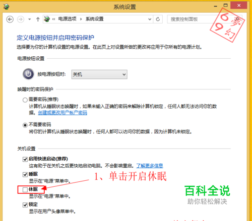Expand the hidden breadcrumb chevron «
Image resolution: width=252 pixels, height=221 pixels.
tap(53, 19)
